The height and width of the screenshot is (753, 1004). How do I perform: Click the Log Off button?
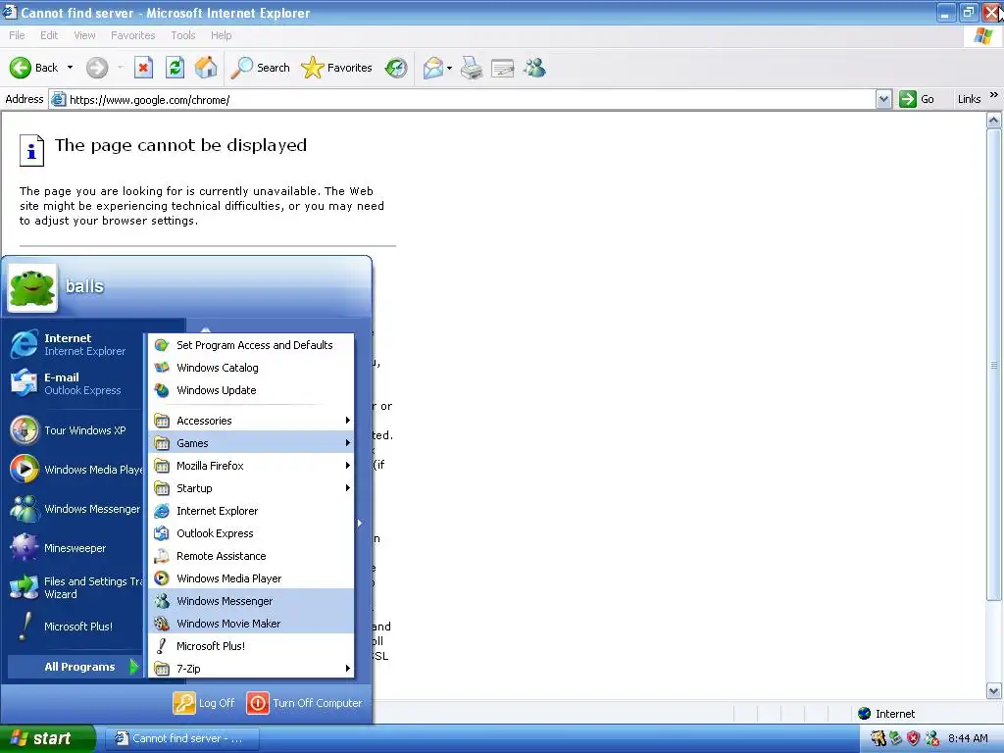[x=204, y=703]
